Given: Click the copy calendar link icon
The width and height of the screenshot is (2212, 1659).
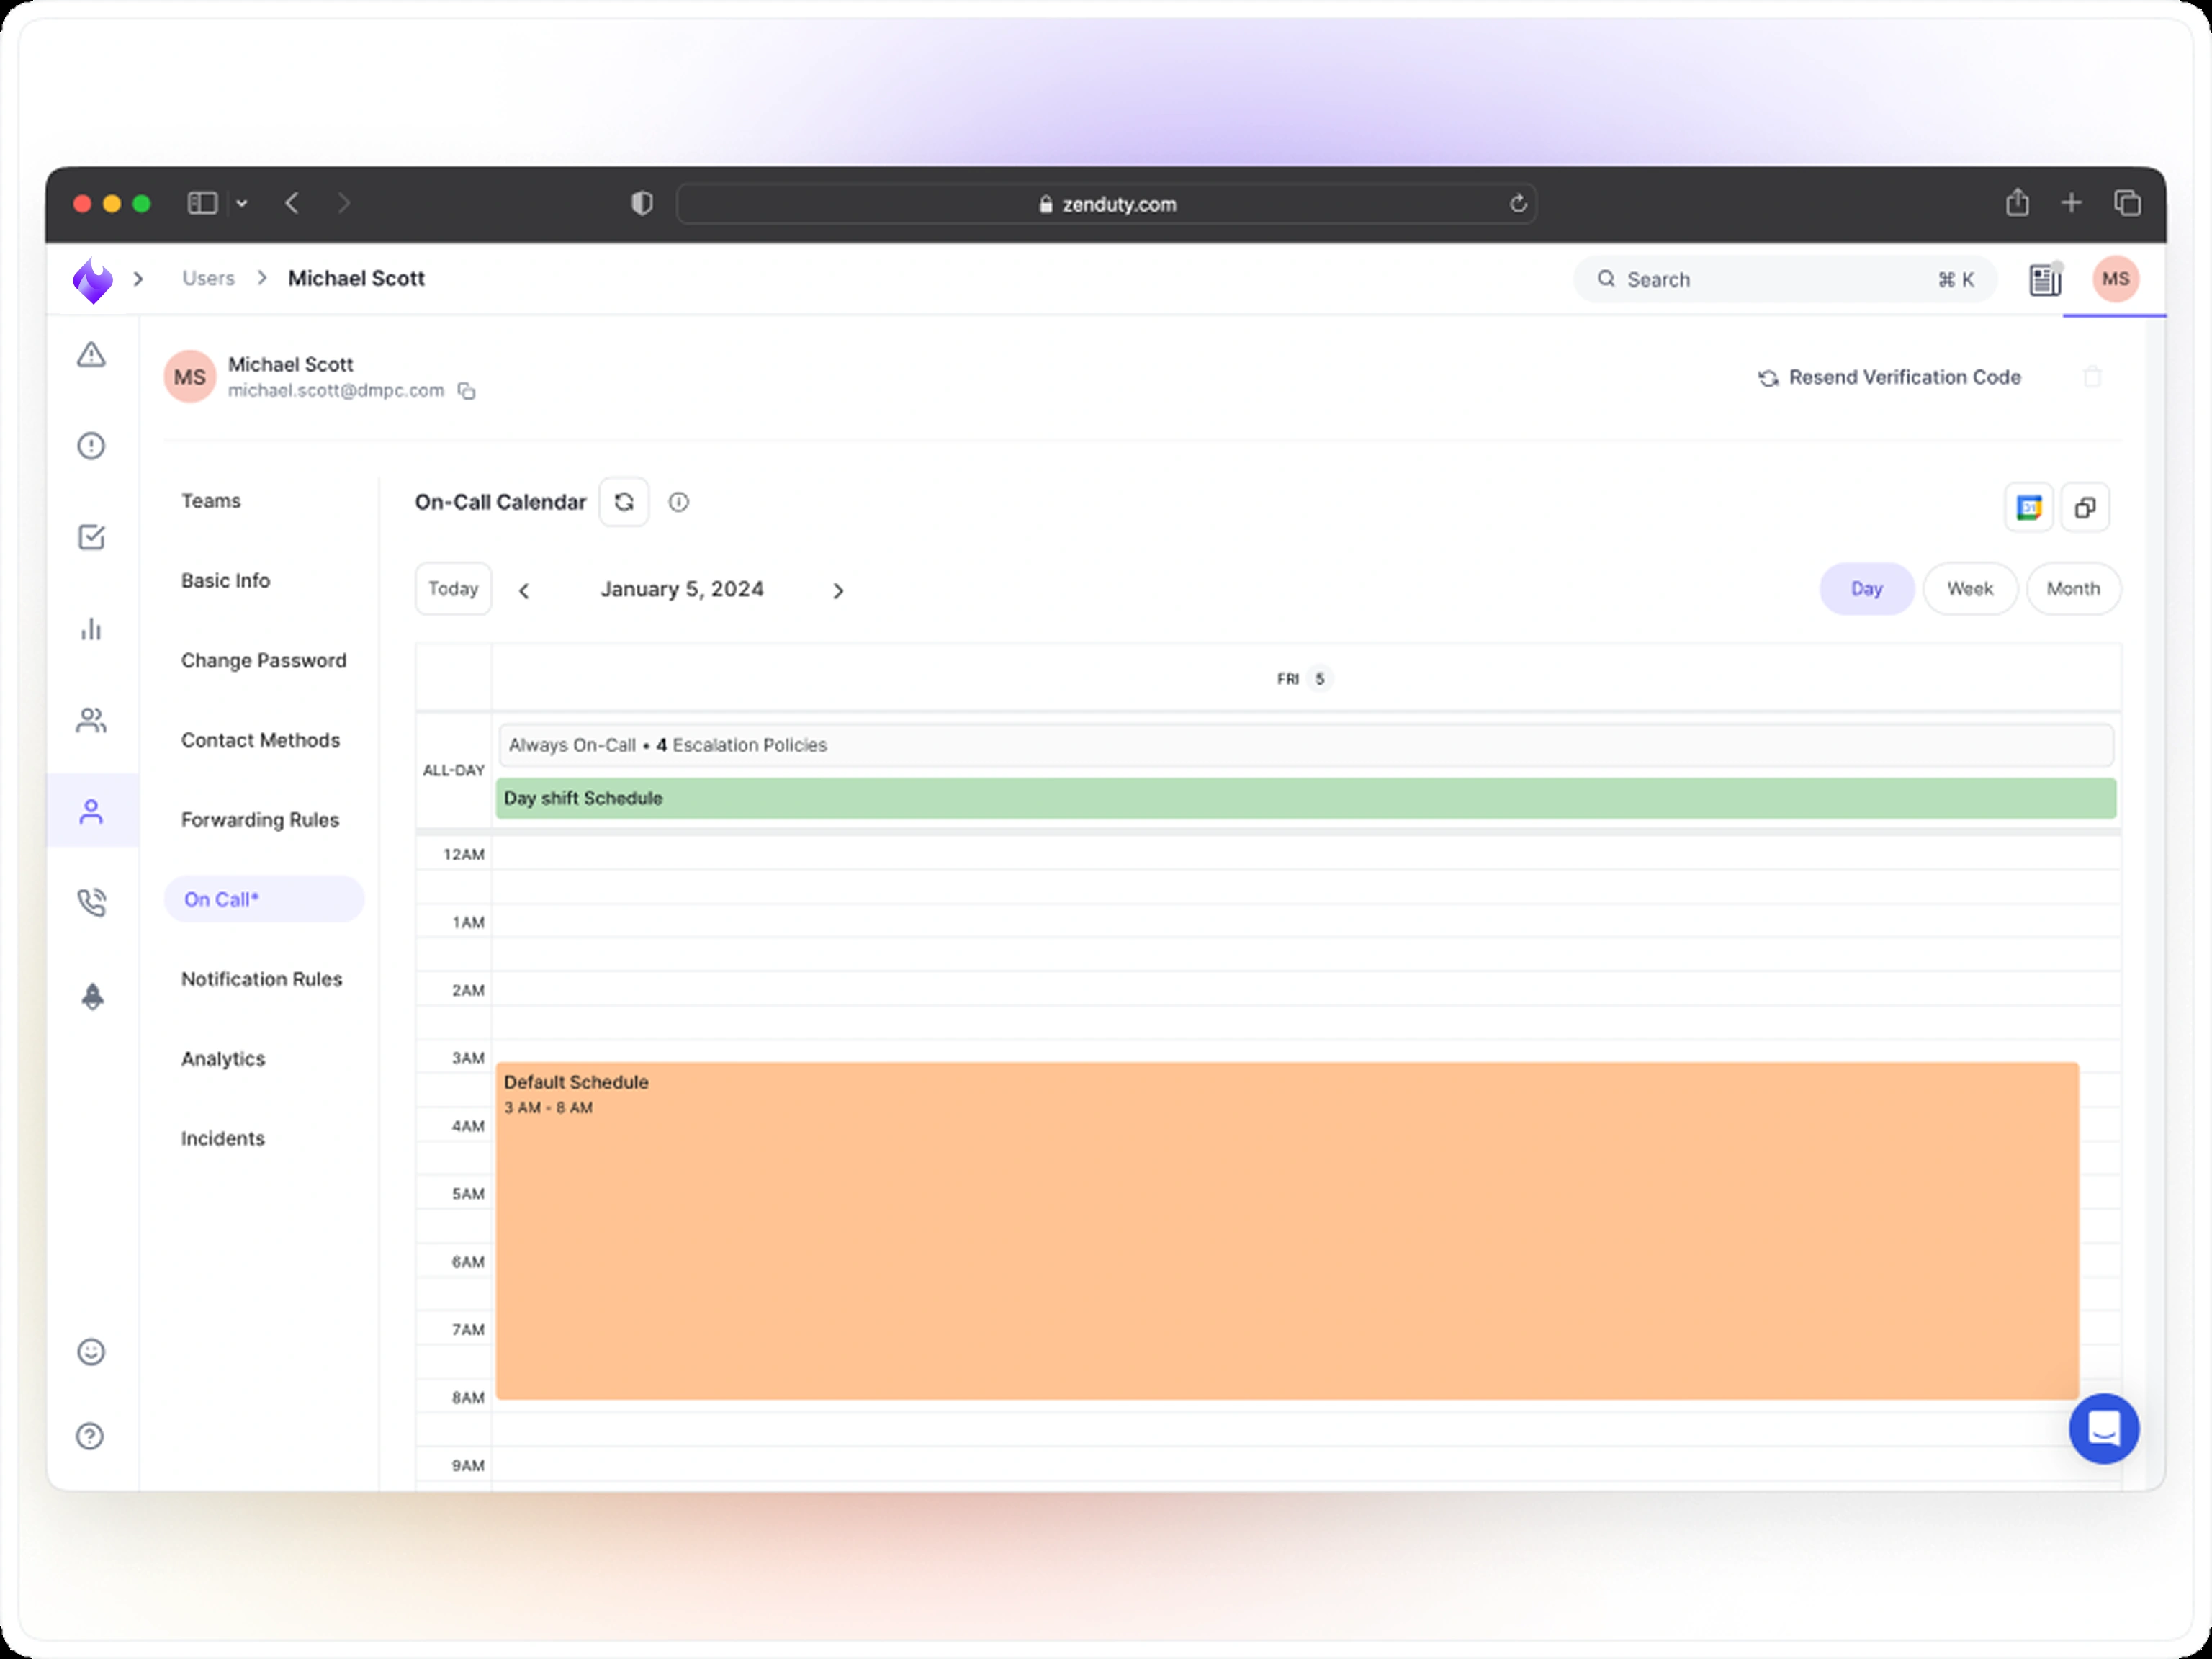Looking at the screenshot, I should [2084, 508].
